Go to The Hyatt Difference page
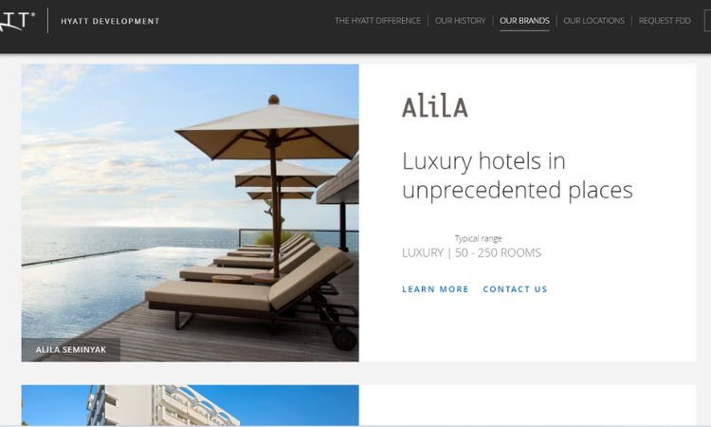The width and height of the screenshot is (711, 427). pos(377,21)
